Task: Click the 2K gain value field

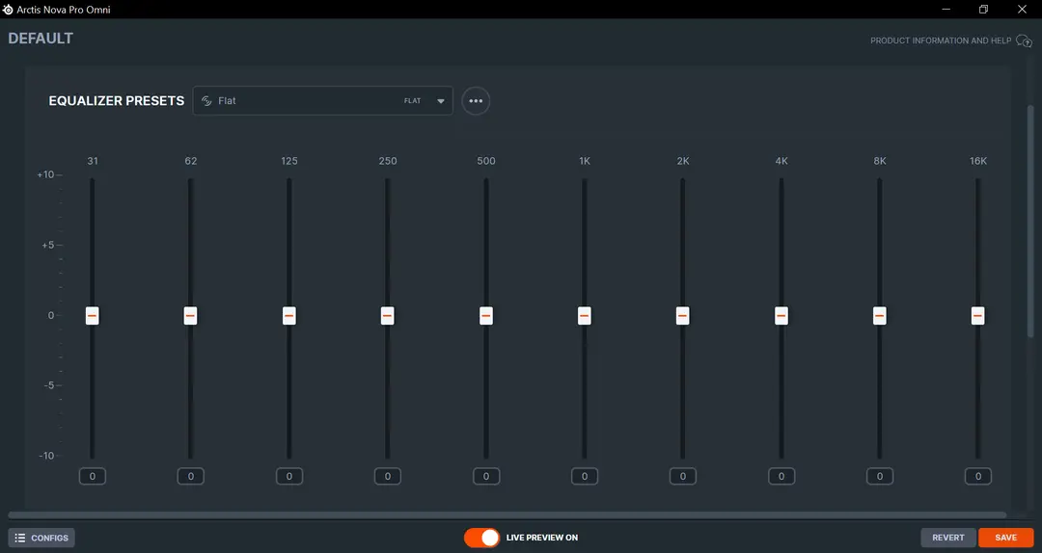Action: (x=682, y=476)
